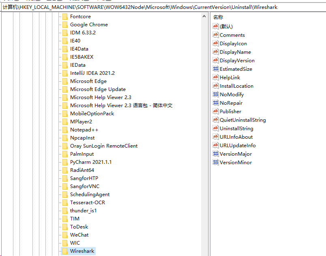This screenshot has height=256, width=326.
Task: Select Microsoft Help Viewer 2.3 语言包 key
Action: tap(121, 106)
